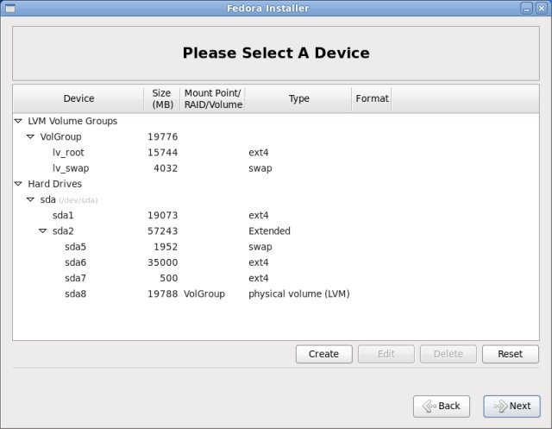The width and height of the screenshot is (552, 429).
Task: Click the size value 500 for sda7
Action: click(x=169, y=278)
